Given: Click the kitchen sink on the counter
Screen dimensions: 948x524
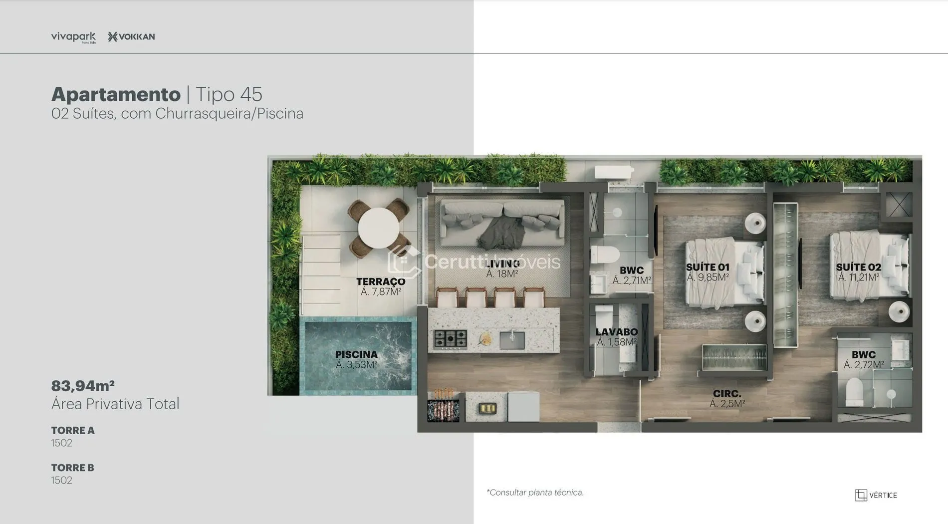Looking at the screenshot, I should click(512, 340).
